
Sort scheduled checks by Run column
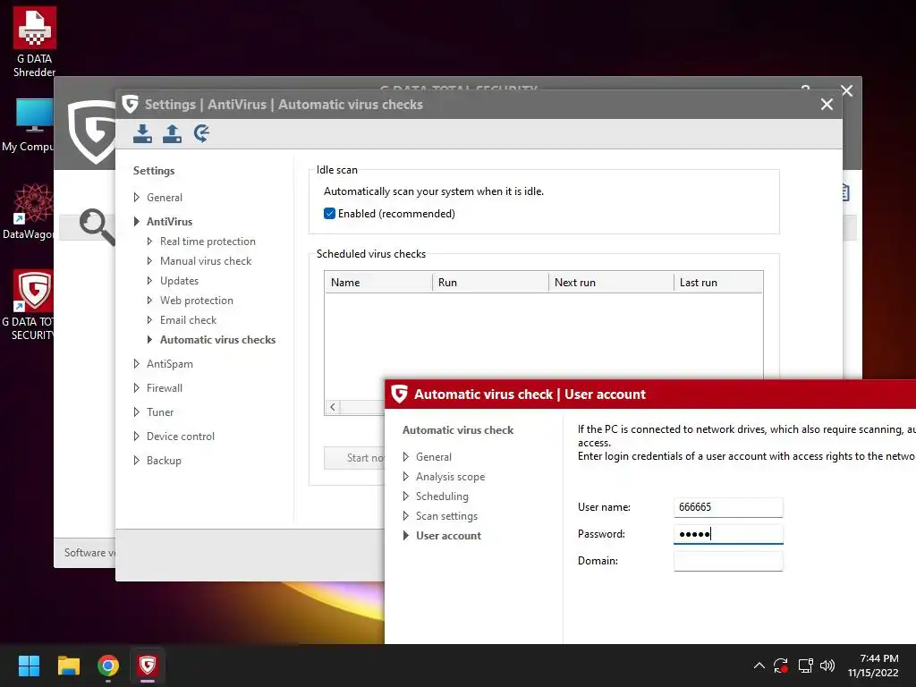click(490, 283)
